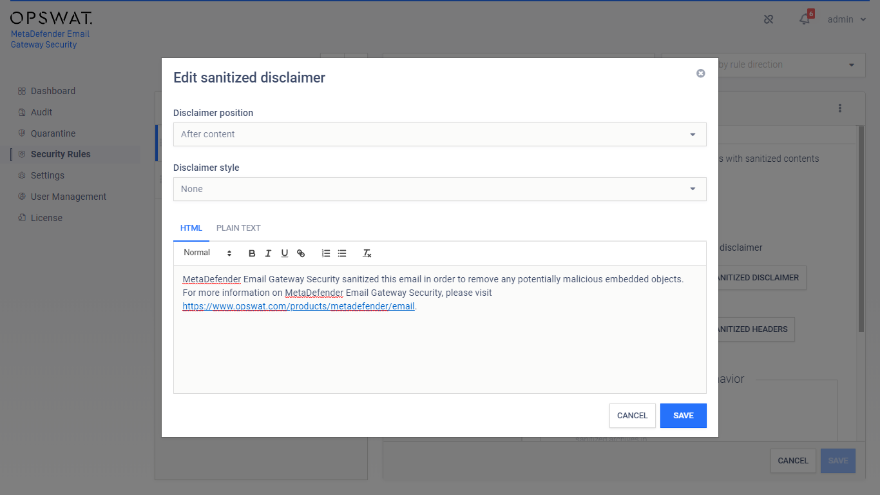
Task: Open the Normal paragraph format dropdown
Action: [207, 253]
